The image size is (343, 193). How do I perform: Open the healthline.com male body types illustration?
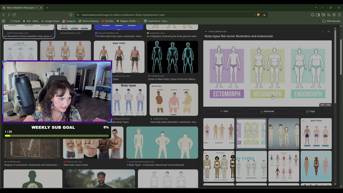[x=174, y=100]
